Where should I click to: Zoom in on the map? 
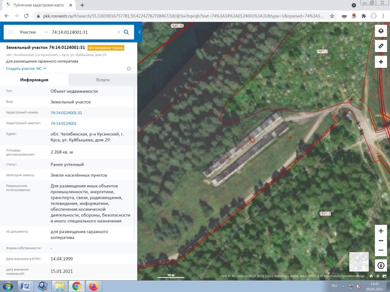point(381,231)
